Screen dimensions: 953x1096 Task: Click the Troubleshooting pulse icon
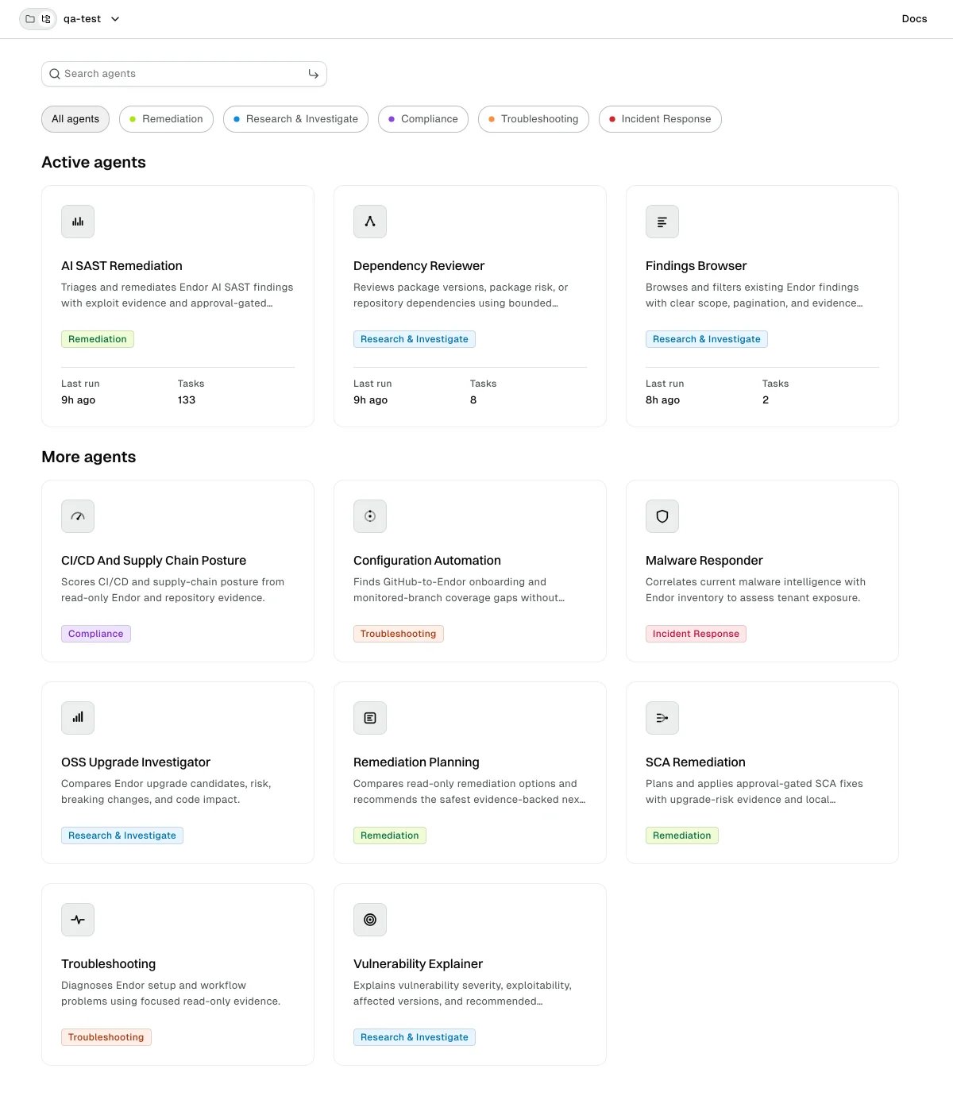click(78, 920)
